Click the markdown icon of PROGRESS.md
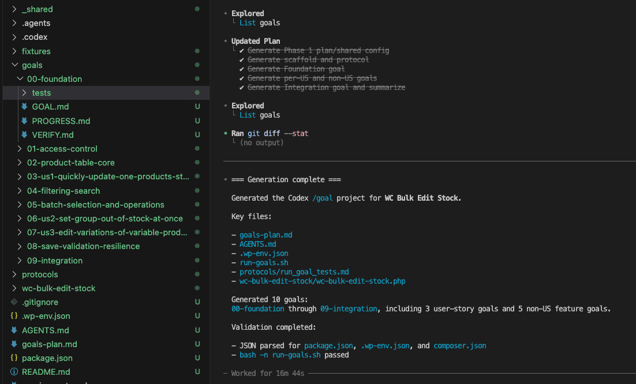 click(x=24, y=121)
